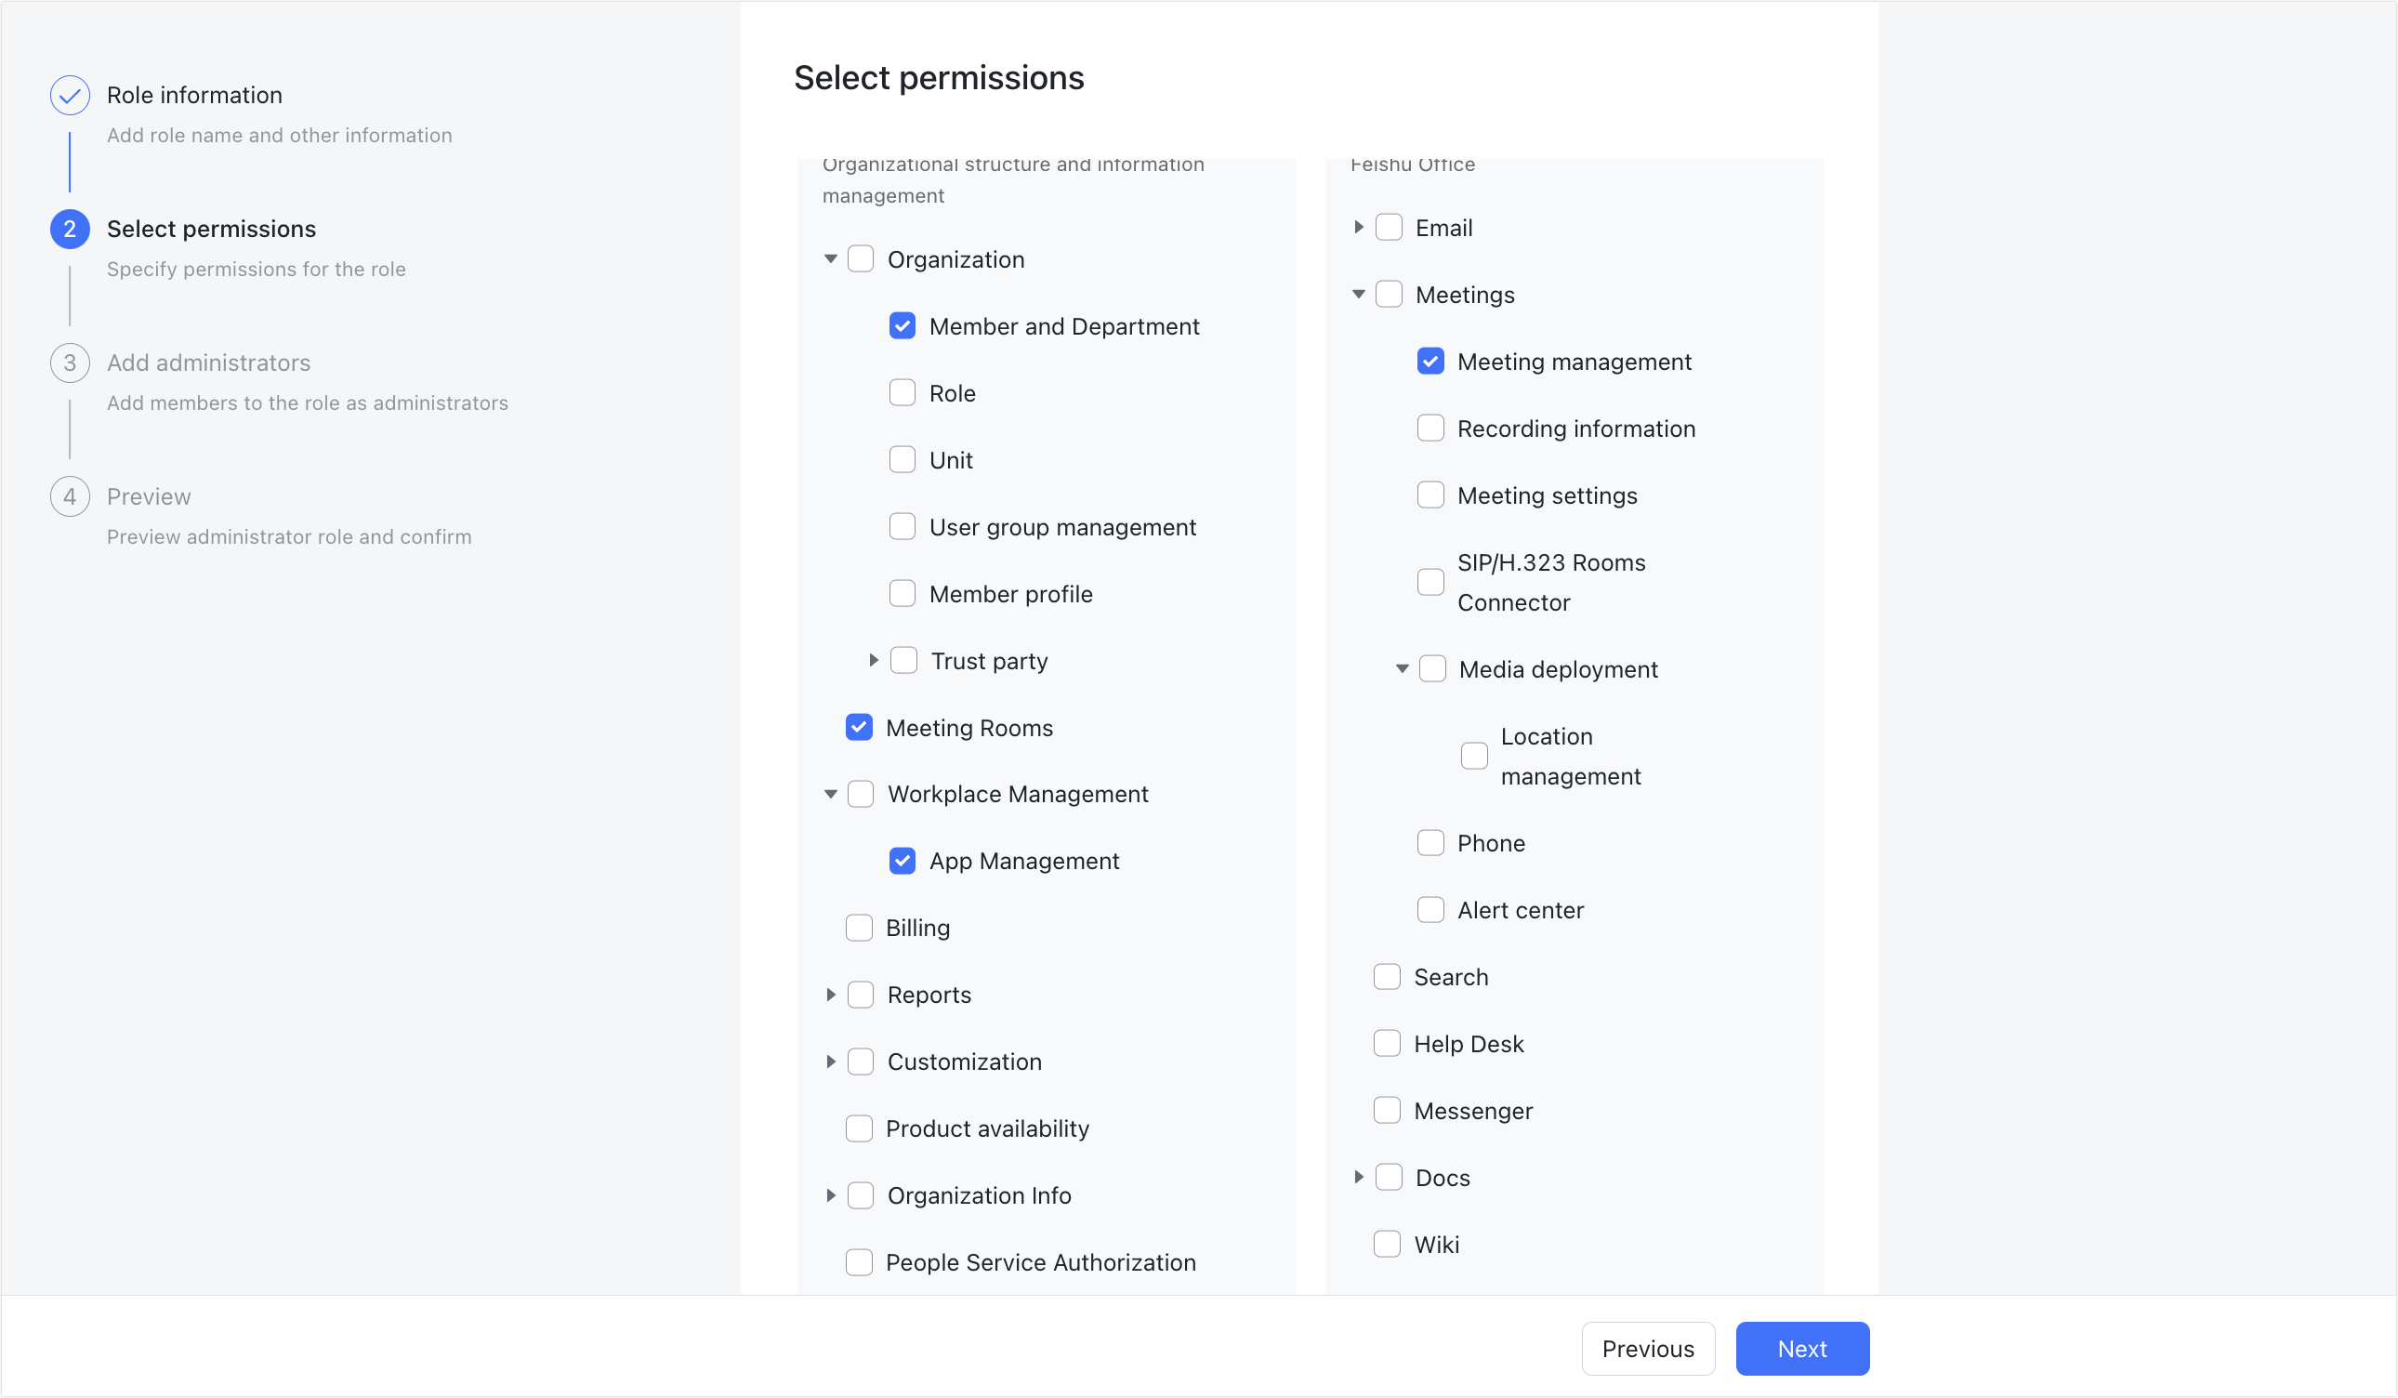Uncheck App Management under Workplace Management
The width and height of the screenshot is (2398, 1398).
903,861
